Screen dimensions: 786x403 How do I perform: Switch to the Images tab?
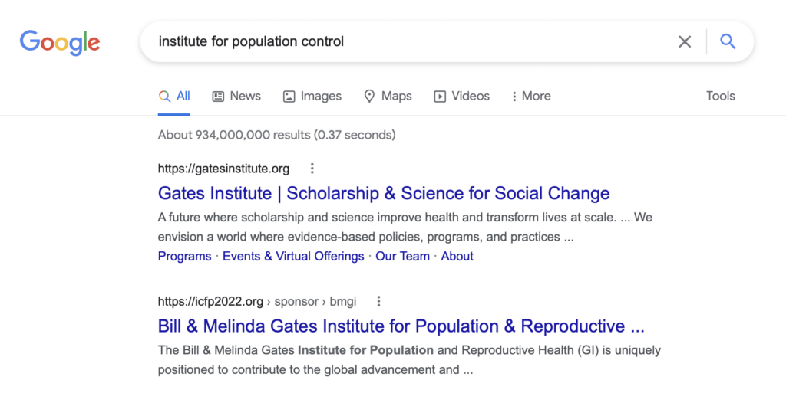point(312,96)
